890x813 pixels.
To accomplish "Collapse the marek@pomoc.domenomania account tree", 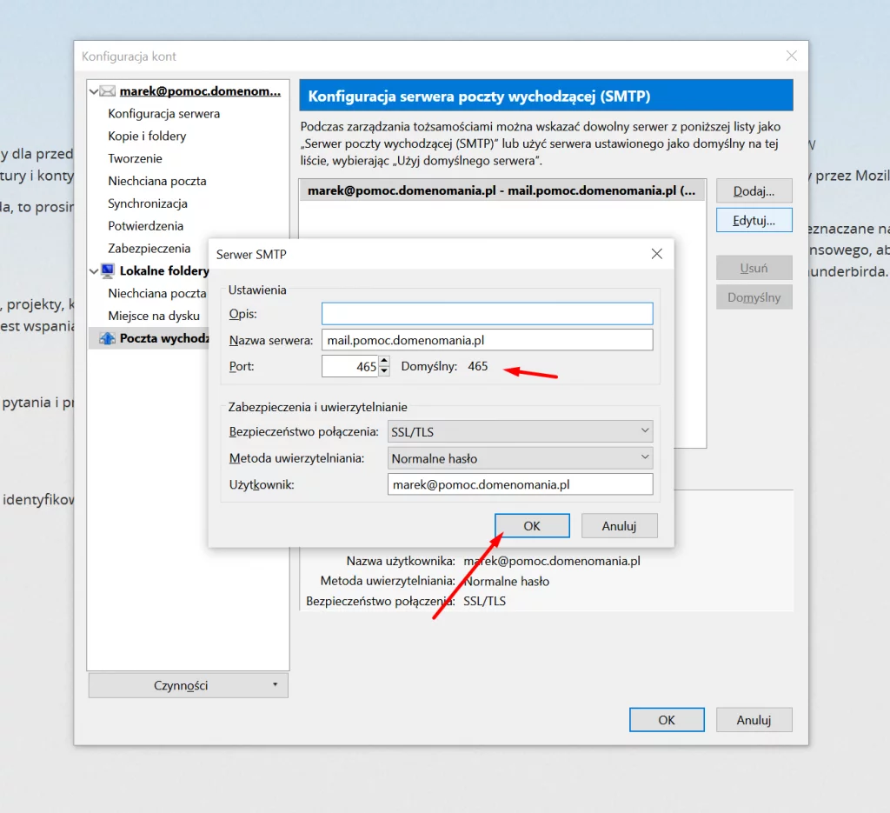I will click(x=94, y=91).
